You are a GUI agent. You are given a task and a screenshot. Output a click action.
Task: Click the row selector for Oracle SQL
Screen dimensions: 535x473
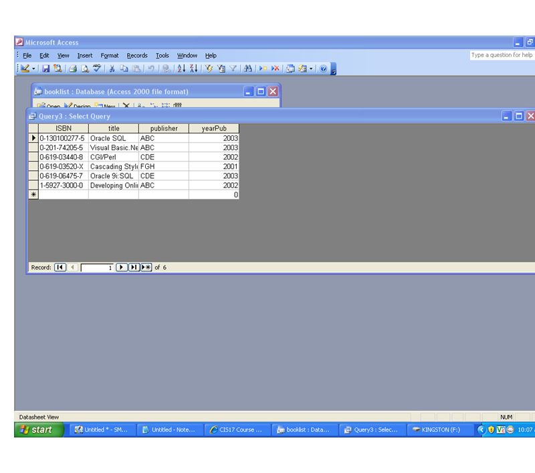click(33, 138)
